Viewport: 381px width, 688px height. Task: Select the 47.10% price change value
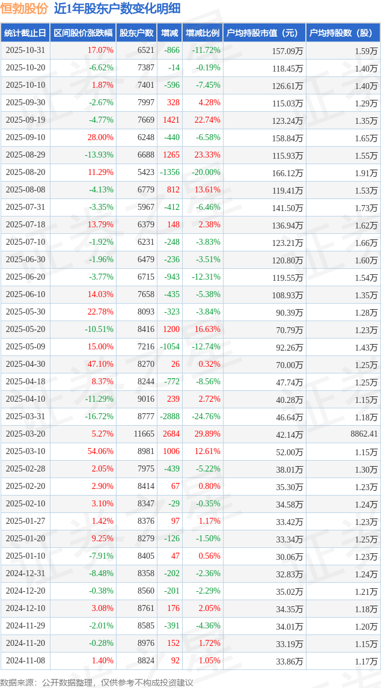point(100,364)
